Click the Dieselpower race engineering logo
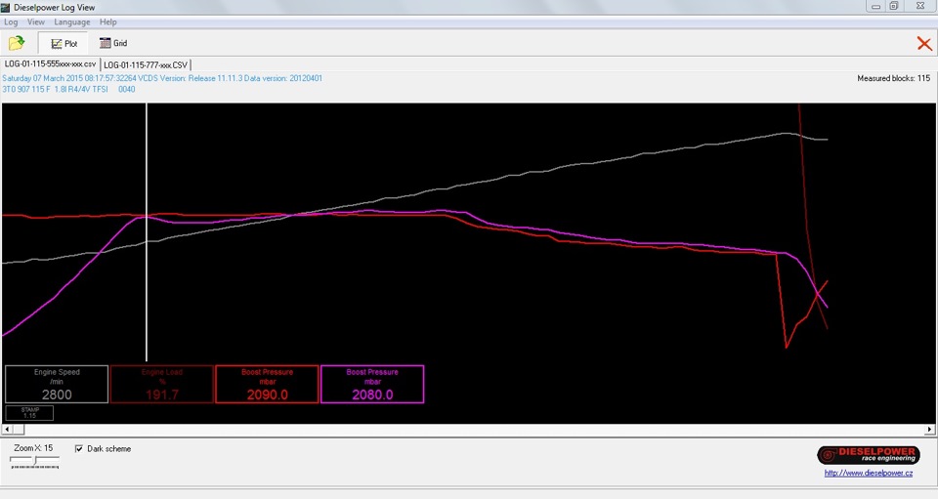This screenshot has width=938, height=499. (x=868, y=455)
